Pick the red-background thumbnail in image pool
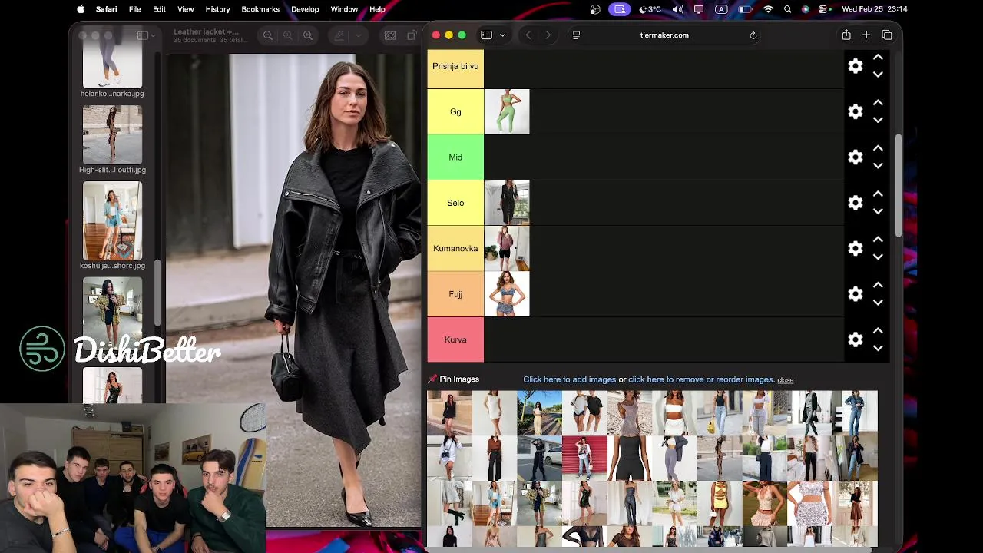The width and height of the screenshot is (983, 553). (x=584, y=458)
